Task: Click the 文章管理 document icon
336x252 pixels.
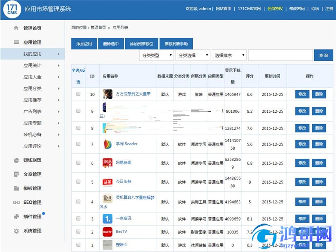Action: coord(16,174)
